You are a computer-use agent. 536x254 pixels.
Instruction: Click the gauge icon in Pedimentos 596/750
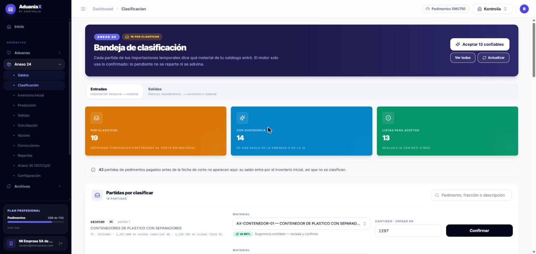coord(428,9)
